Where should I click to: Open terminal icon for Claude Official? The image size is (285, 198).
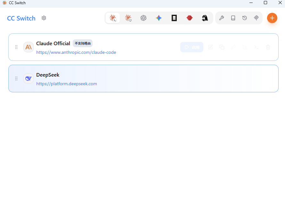point(256,47)
